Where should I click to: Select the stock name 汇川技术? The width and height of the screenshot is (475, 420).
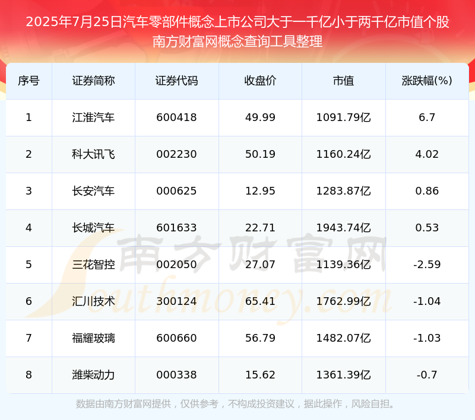(93, 301)
